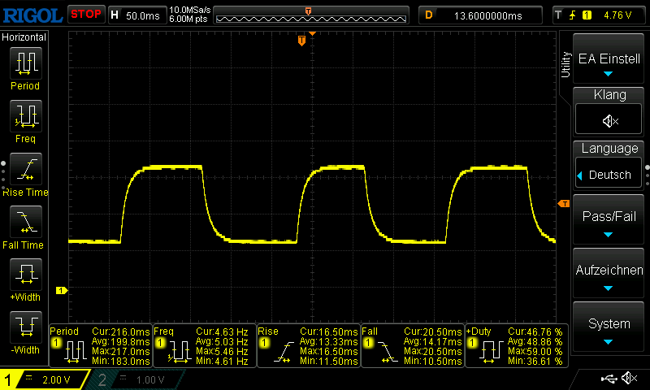Select the Period measurement icon
Image resolution: width=650 pixels, height=390 pixels.
[x=24, y=63]
